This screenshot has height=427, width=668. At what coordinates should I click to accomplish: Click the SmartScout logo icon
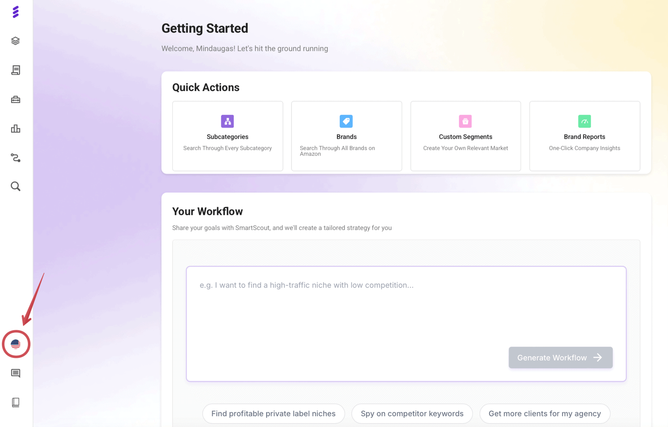click(x=16, y=12)
